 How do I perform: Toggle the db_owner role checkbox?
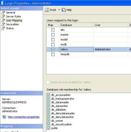point(49,121)
